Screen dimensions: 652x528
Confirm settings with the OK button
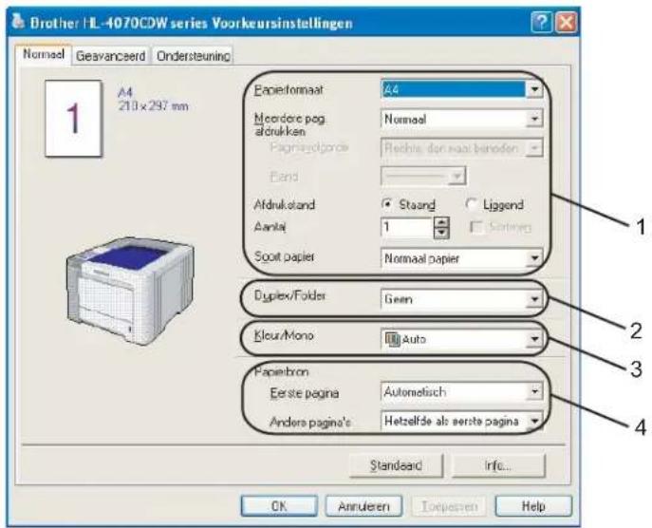pyautogui.click(x=279, y=506)
